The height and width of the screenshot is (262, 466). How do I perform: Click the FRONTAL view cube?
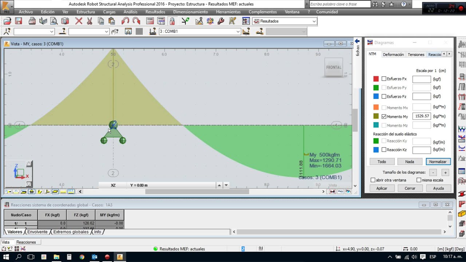pos(333,67)
